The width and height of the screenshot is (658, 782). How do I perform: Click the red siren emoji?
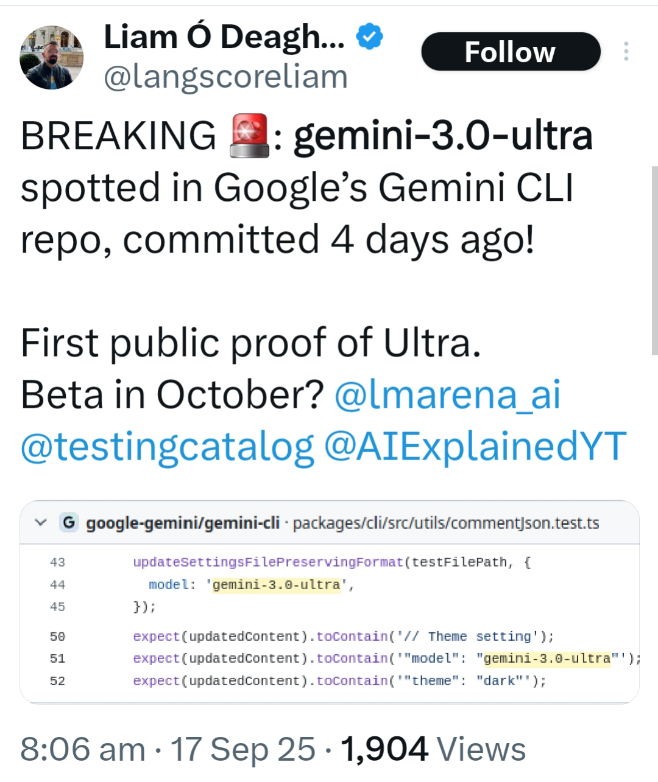point(250,135)
